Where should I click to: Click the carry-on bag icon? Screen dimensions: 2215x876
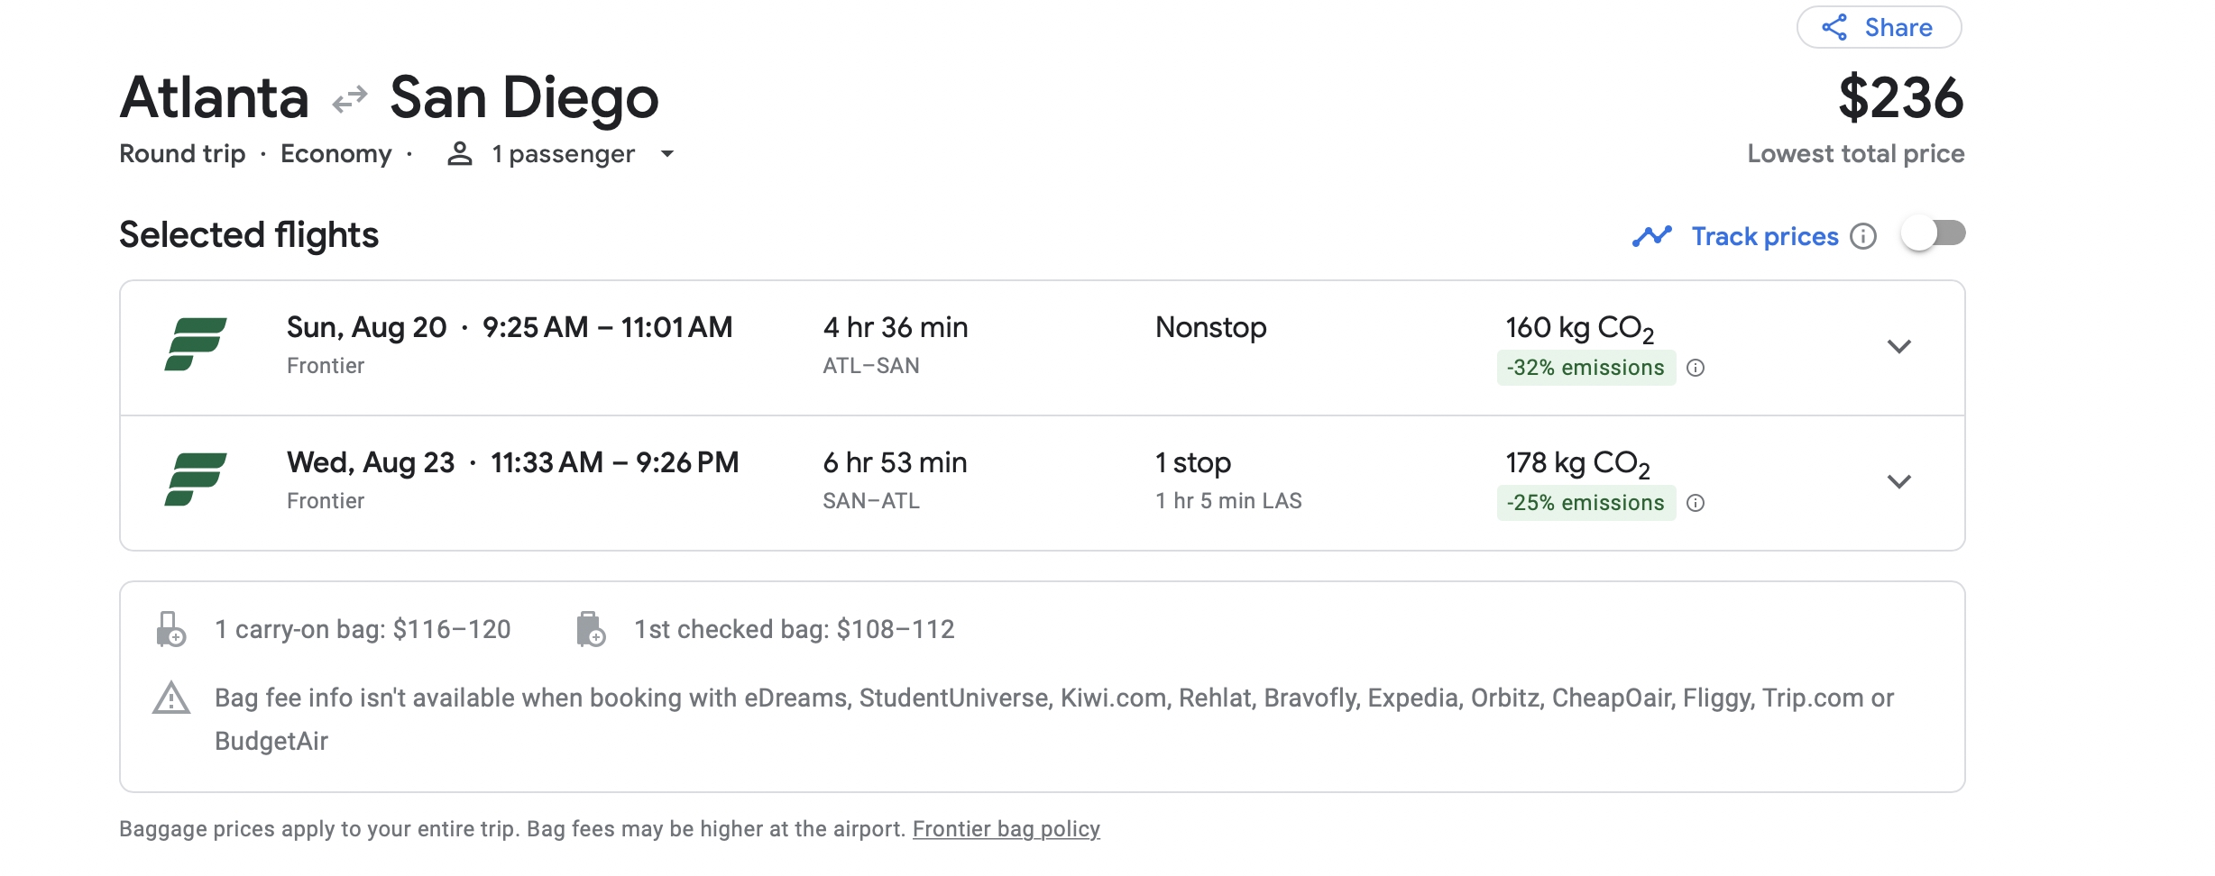[x=170, y=629]
